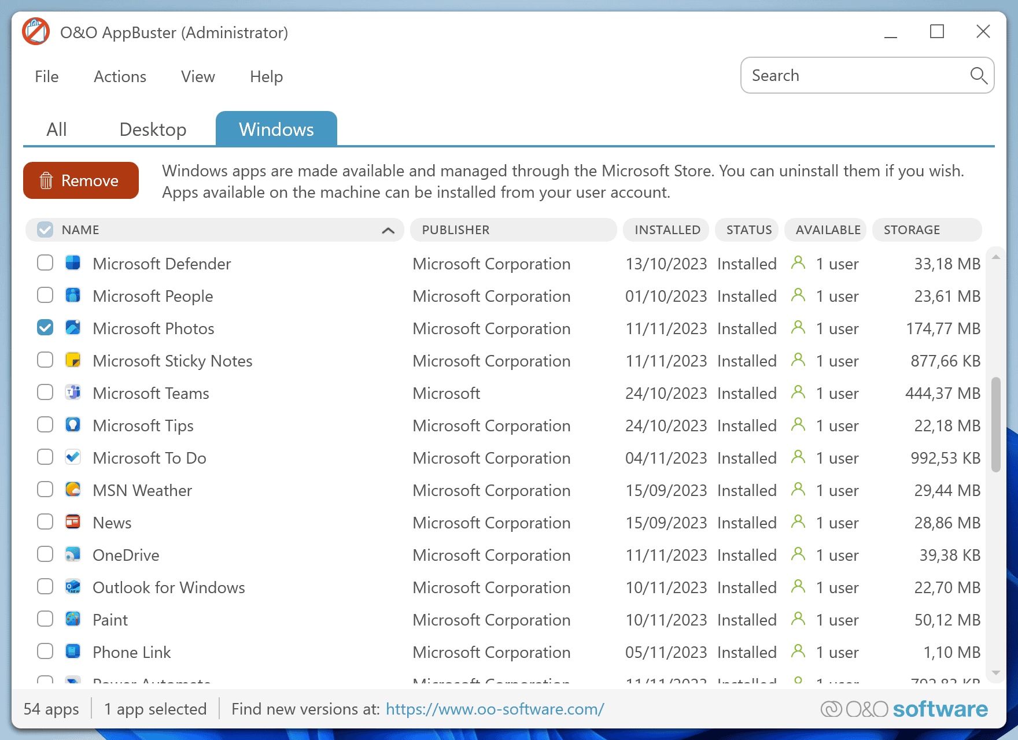Click the O&O software logo in status bar
Screen dimensions: 1018x740
pos(904,709)
